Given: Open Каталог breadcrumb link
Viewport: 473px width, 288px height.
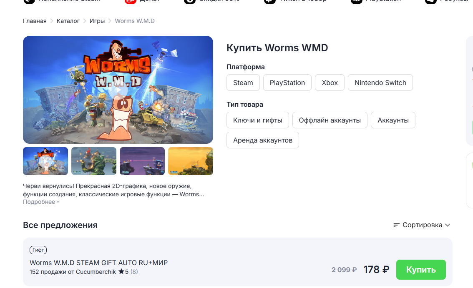Looking at the screenshot, I should [68, 21].
